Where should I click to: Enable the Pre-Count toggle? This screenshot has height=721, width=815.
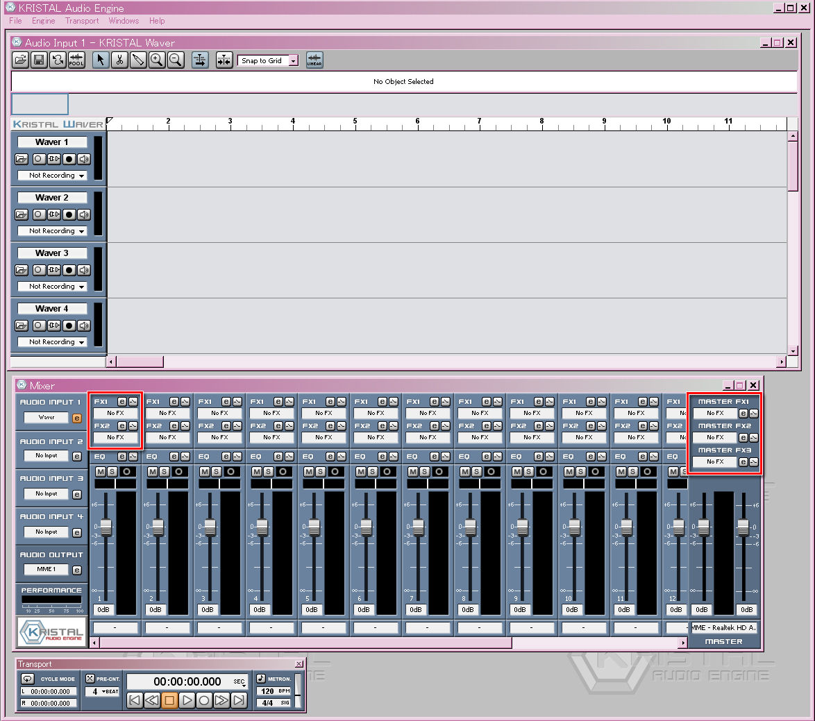90,679
